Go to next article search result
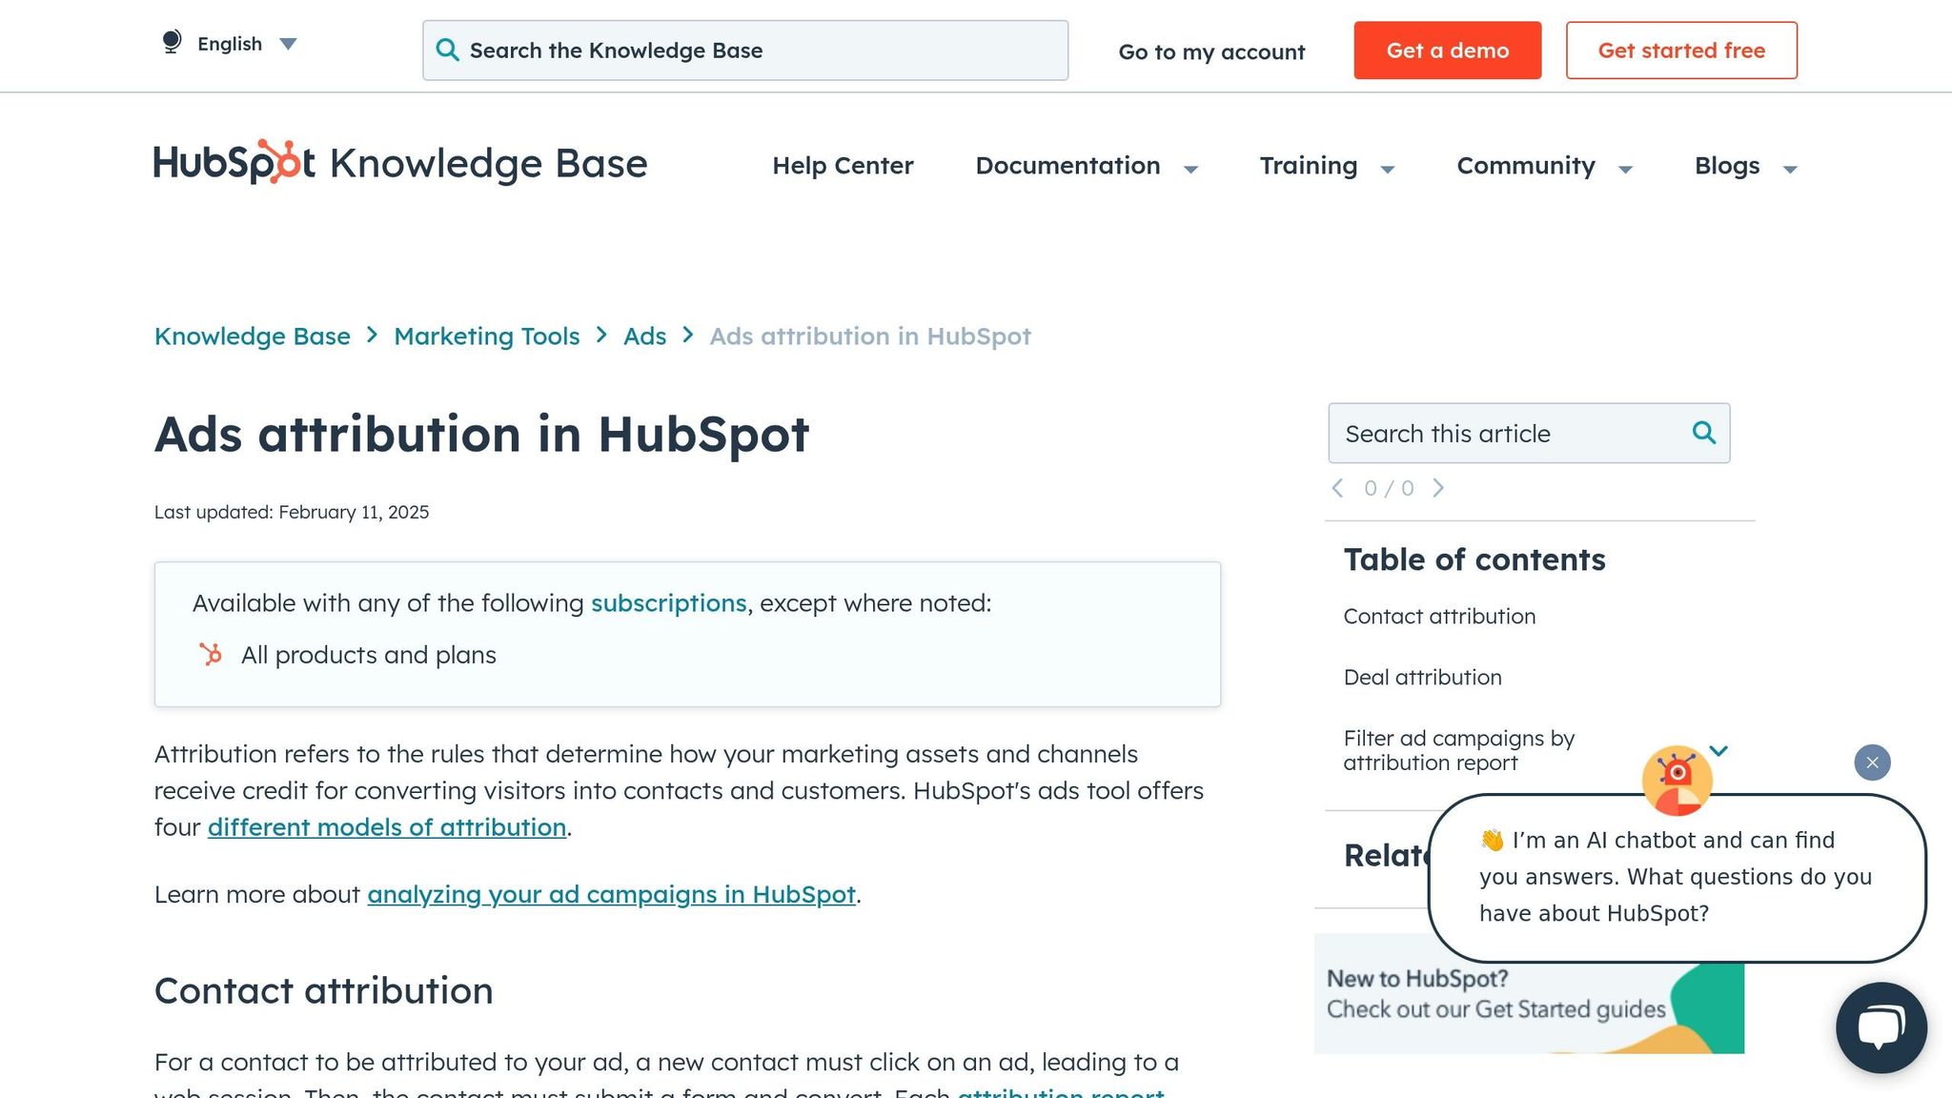The height and width of the screenshot is (1098, 1952). [1438, 488]
